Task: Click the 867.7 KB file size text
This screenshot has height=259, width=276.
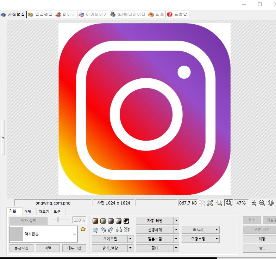Action: pos(188,203)
